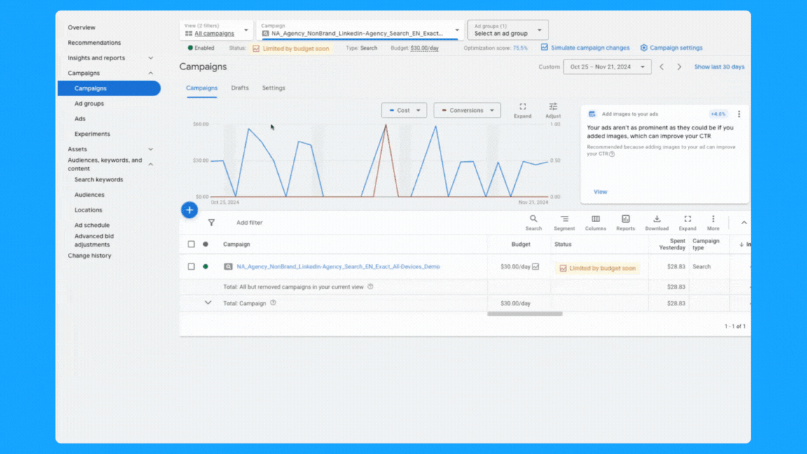
Task: Open the Conversions metric dropdown
Action: 467,110
